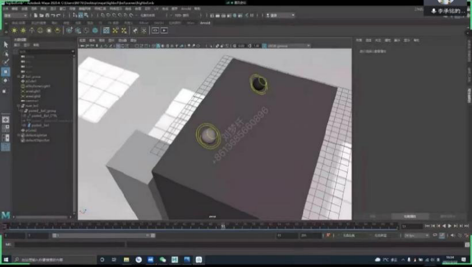The image size is (472, 267).
Task: Toggle auto keyframe button near the timeline
Action: click(x=442, y=236)
